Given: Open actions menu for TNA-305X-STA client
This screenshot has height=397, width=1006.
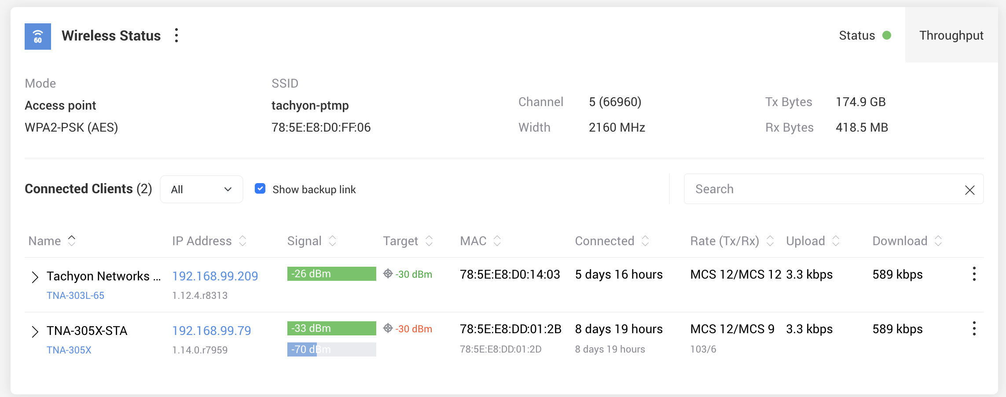Looking at the screenshot, I should [974, 328].
